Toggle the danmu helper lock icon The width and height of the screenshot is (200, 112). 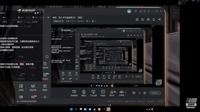pyautogui.click(x=35, y=13)
